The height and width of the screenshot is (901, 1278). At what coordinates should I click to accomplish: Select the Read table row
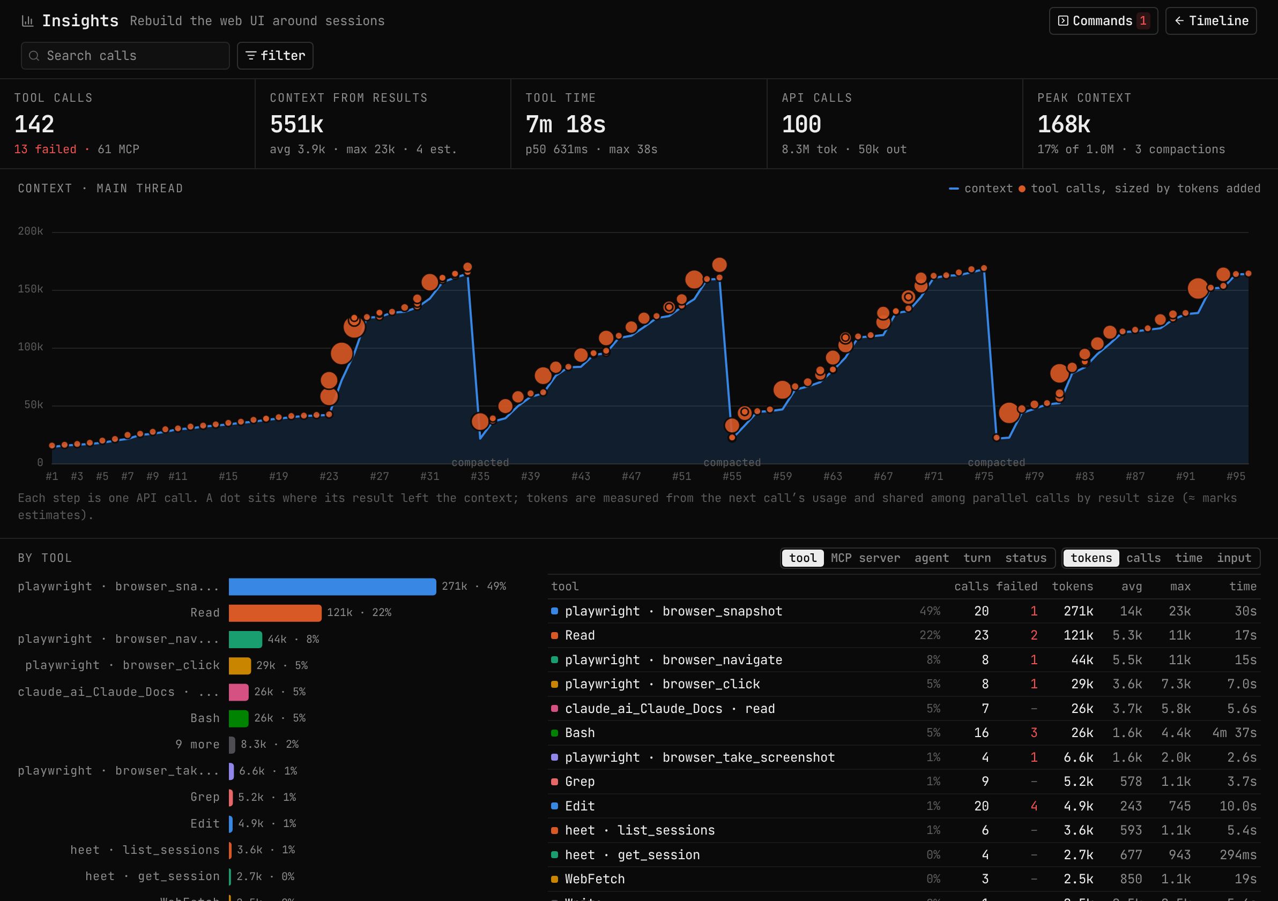(x=904, y=635)
